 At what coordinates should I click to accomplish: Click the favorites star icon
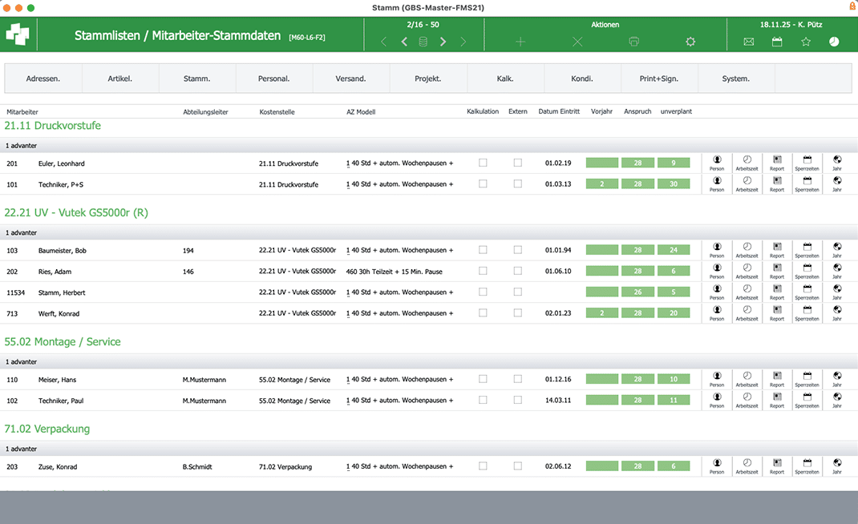point(806,42)
